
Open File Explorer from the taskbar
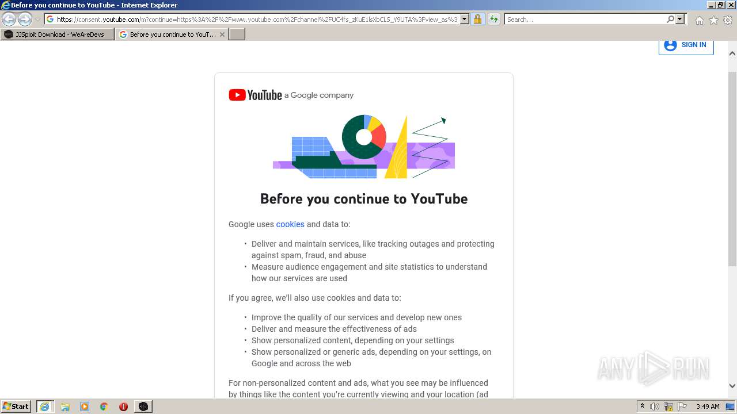coord(65,407)
